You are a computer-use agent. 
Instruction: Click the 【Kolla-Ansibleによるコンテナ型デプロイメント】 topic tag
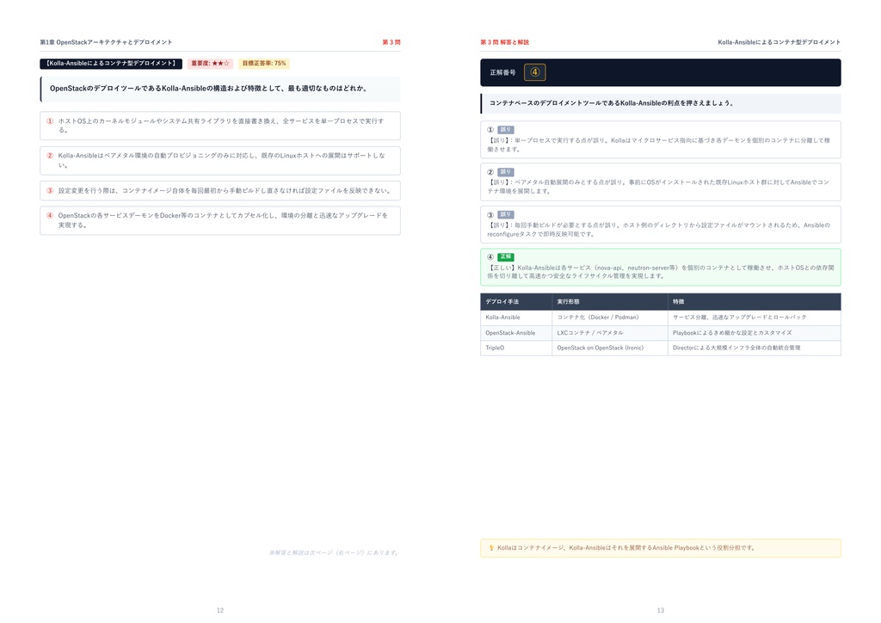coord(111,64)
